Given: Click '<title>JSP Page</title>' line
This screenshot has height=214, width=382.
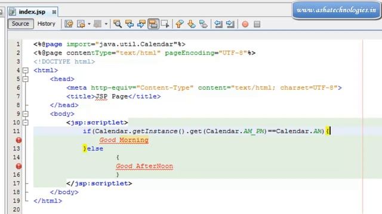Looking at the screenshot, I should click(x=113, y=96).
